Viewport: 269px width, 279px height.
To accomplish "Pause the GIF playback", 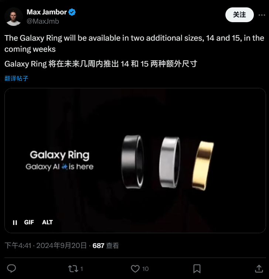I will [15, 222].
